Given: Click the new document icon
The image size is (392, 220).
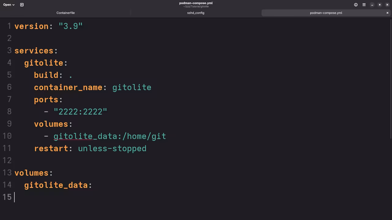Looking at the screenshot, I should [x=22, y=5].
